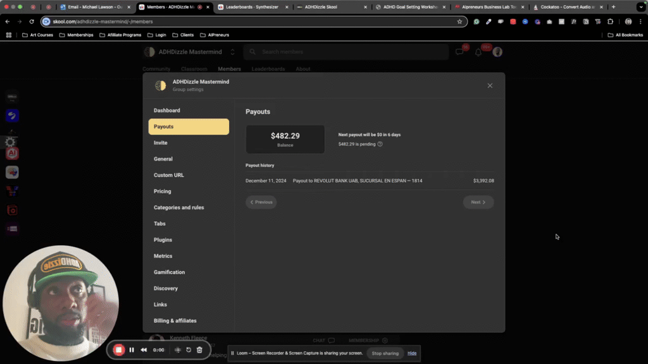Click the $482.29 balance card

285,139
